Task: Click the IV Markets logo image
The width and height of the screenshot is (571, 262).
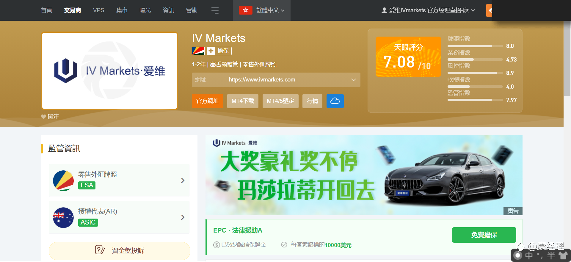Action: click(110, 71)
